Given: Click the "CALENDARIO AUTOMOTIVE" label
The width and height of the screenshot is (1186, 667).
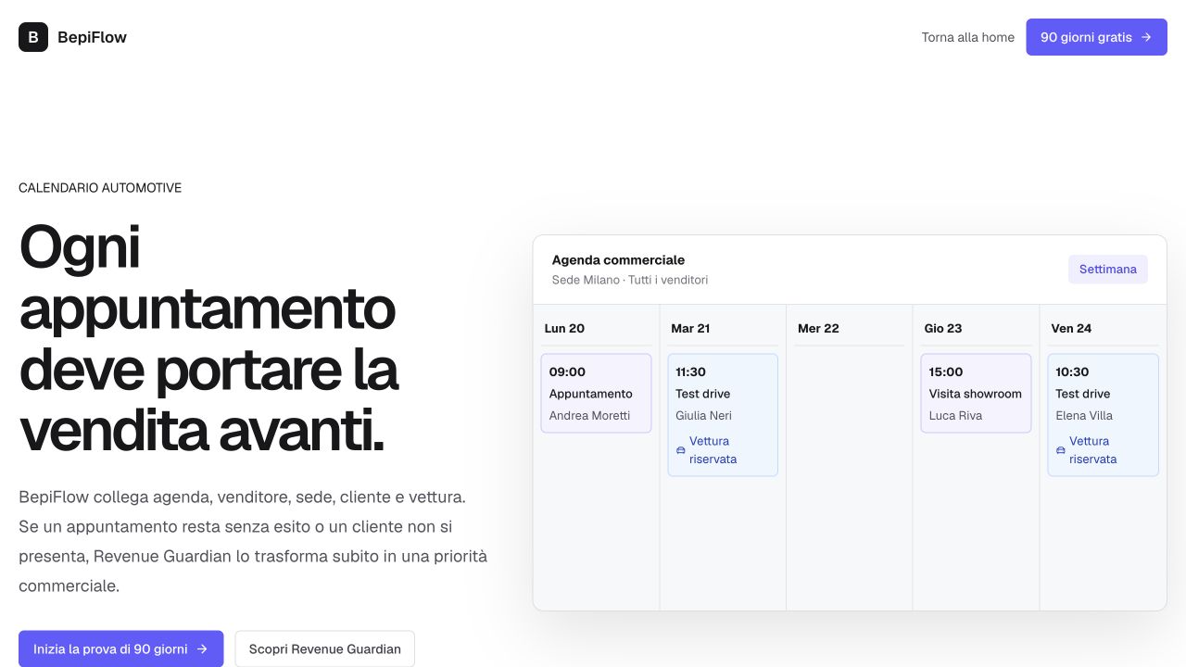Looking at the screenshot, I should [x=100, y=188].
